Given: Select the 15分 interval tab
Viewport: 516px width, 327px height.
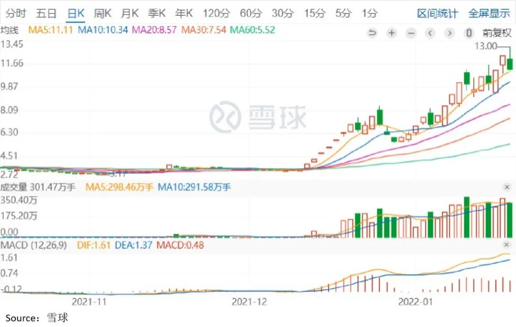Looking at the screenshot, I should [314, 13].
